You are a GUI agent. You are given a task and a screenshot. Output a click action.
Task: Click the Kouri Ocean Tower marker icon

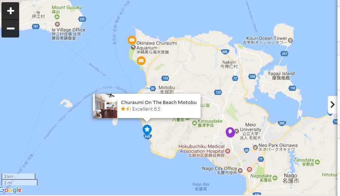[290, 40]
